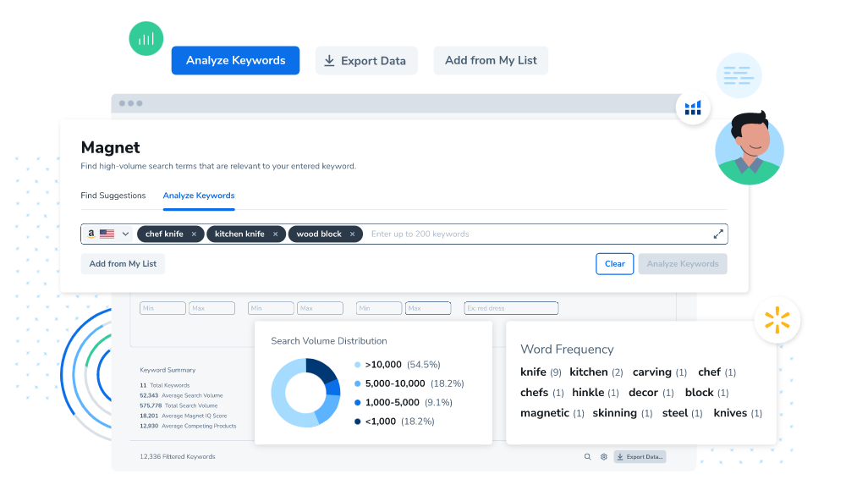Click the word carving (1)

pyautogui.click(x=660, y=372)
